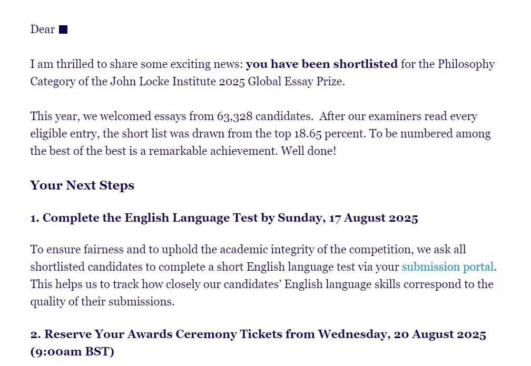Click the redacted name square after Dear

click(63, 30)
